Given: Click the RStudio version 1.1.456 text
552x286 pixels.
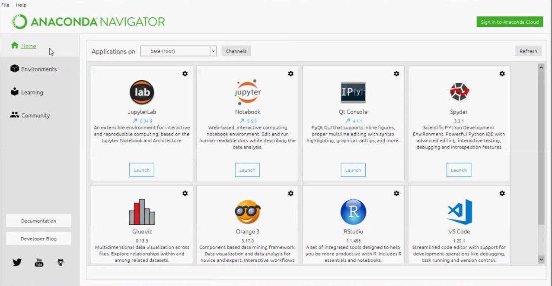Looking at the screenshot, I should [353, 241].
